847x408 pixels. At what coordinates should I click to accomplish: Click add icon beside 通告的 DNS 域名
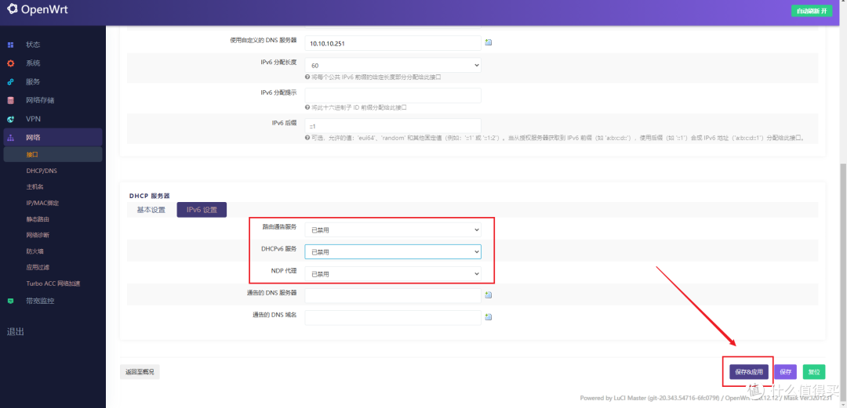489,317
